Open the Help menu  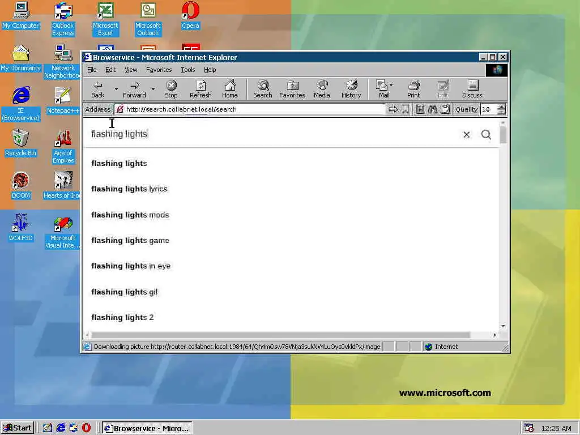(x=210, y=70)
